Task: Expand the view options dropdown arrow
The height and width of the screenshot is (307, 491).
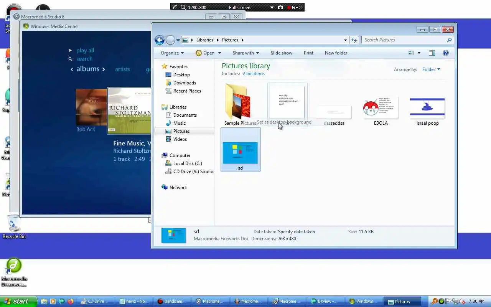Action: pyautogui.click(x=419, y=53)
